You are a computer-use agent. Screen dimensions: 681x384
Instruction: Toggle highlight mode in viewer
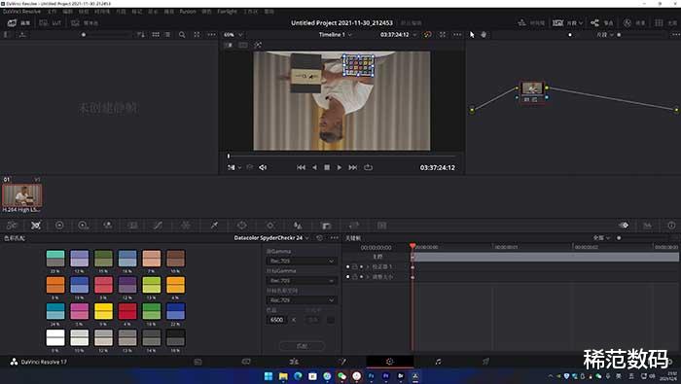pos(258,45)
